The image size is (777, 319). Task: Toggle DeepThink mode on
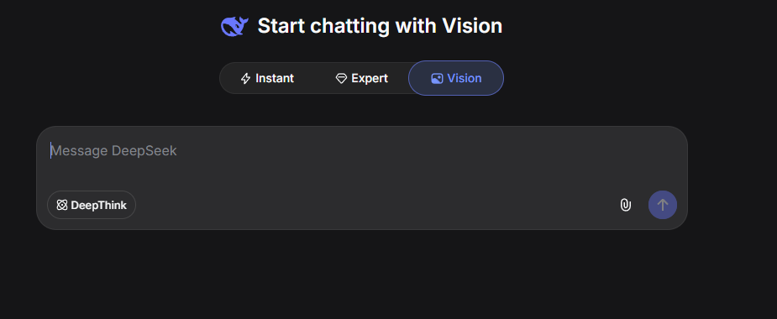92,205
